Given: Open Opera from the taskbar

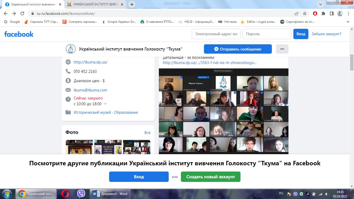Looking at the screenshot, I should [x=65, y=194].
